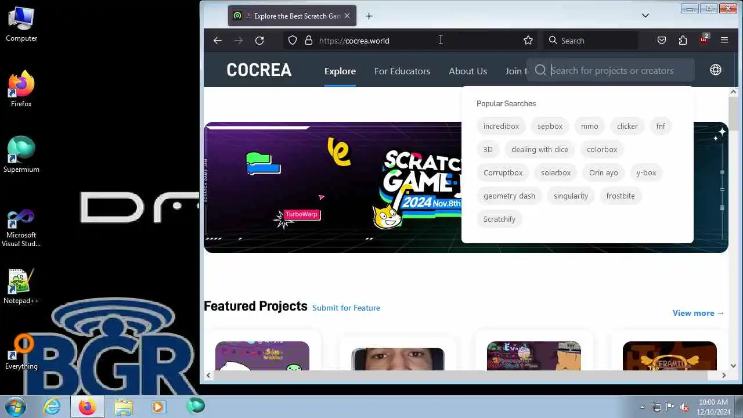Expand the list all tabs chevron

(645, 16)
